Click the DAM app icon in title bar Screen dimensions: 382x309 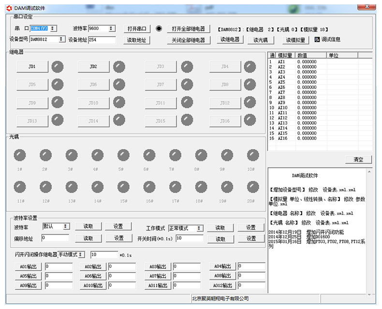pyautogui.click(x=10, y=8)
